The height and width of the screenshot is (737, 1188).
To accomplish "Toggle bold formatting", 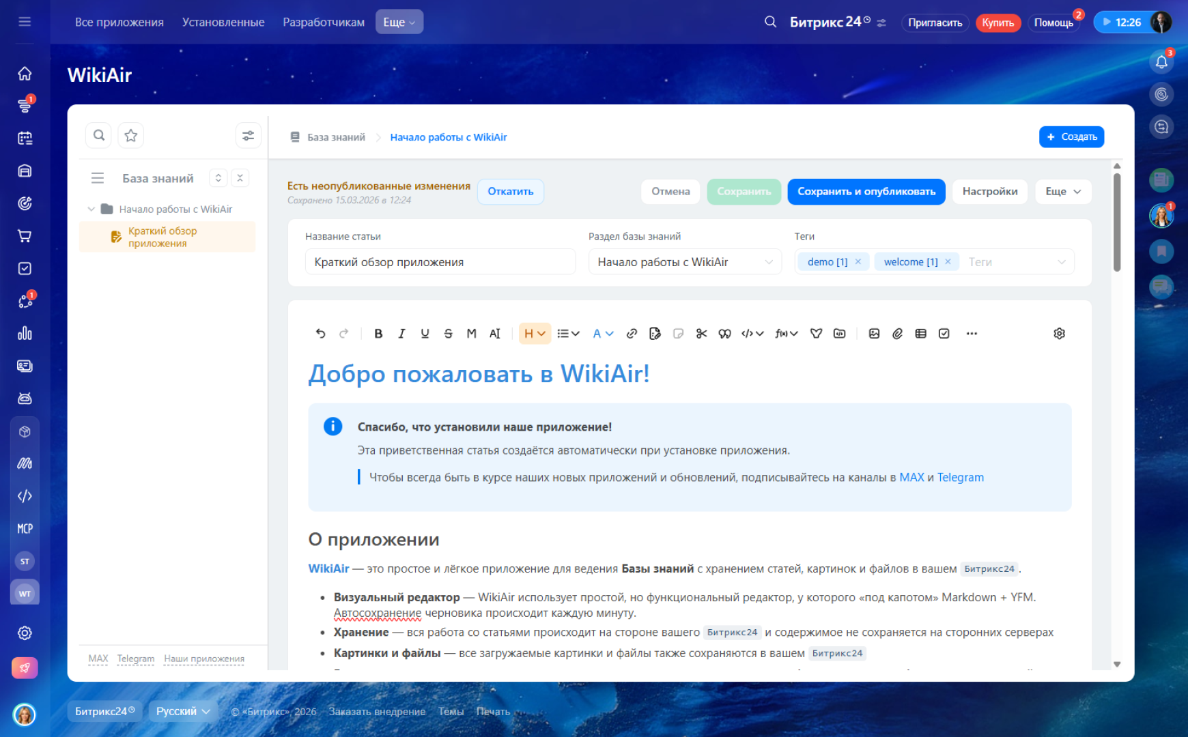I will [x=378, y=334].
